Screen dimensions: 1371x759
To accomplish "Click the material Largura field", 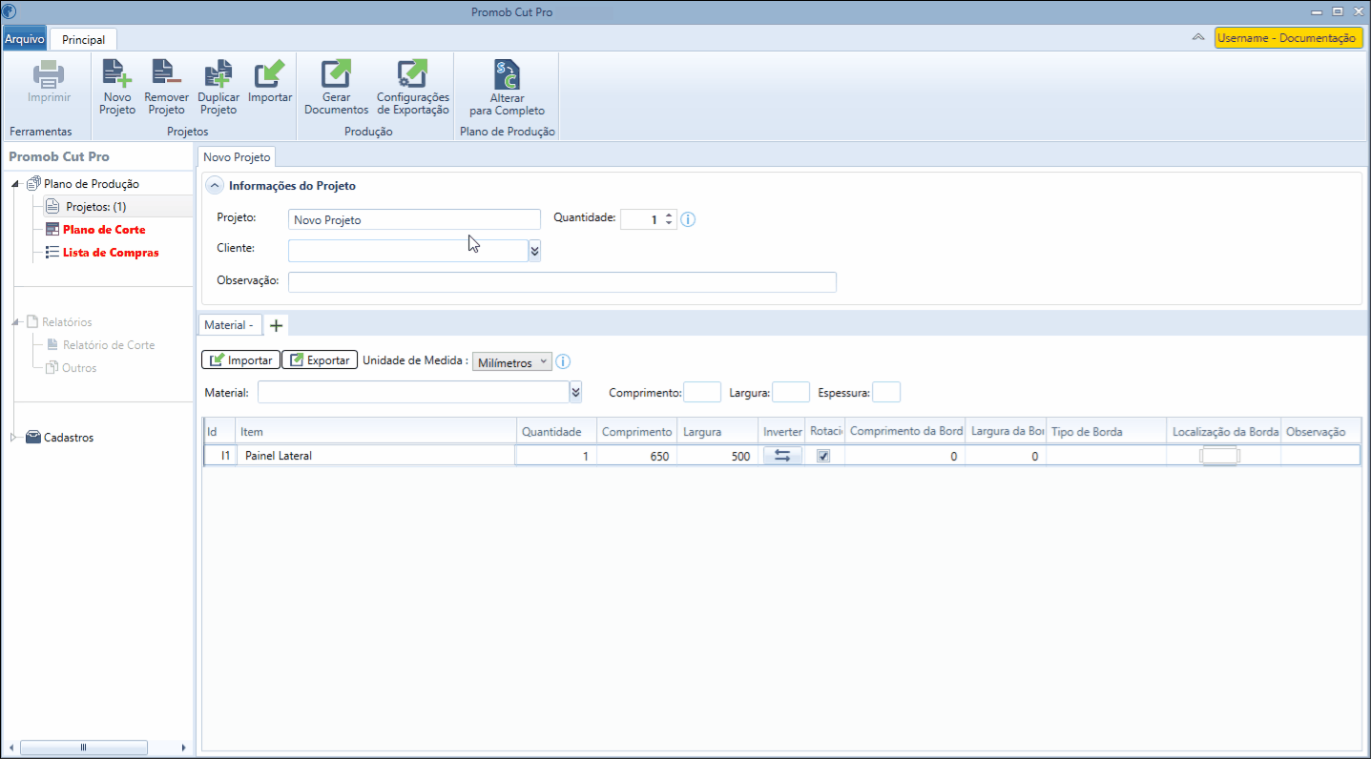I will click(791, 392).
